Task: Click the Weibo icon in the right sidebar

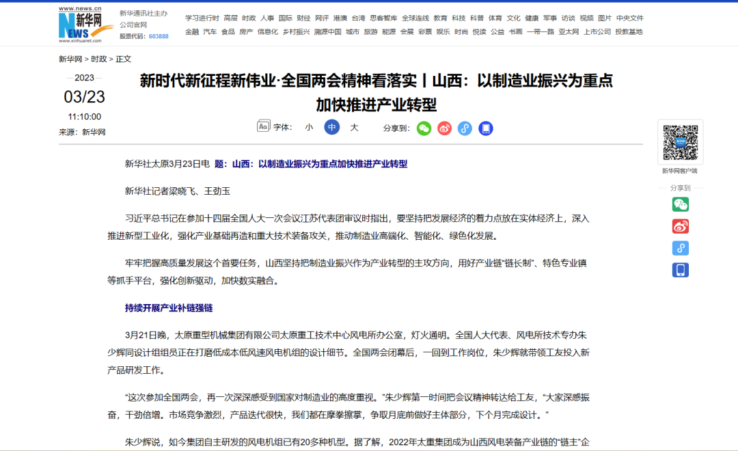Action: pos(681,226)
